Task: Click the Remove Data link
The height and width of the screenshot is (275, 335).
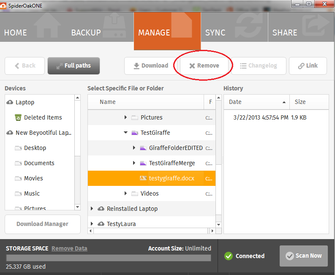Action: pos(69,248)
